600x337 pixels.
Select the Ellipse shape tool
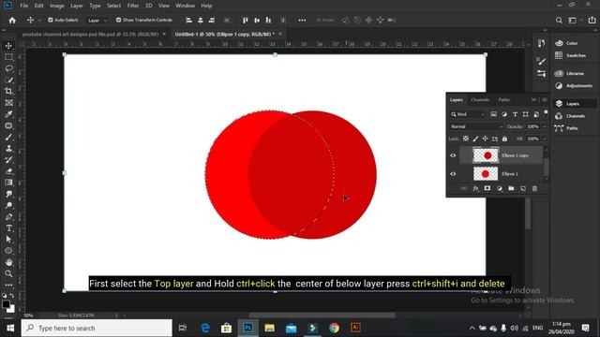coord(8,251)
